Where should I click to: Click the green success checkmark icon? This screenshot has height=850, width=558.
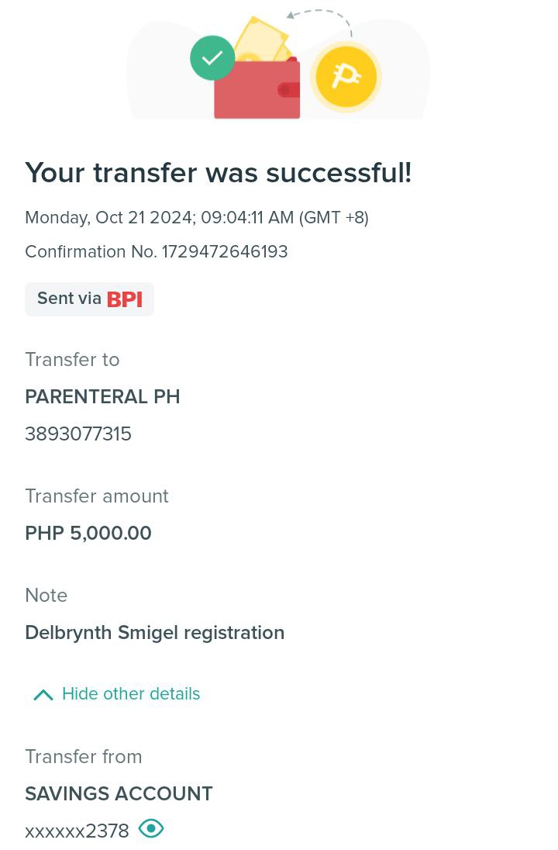[212, 58]
